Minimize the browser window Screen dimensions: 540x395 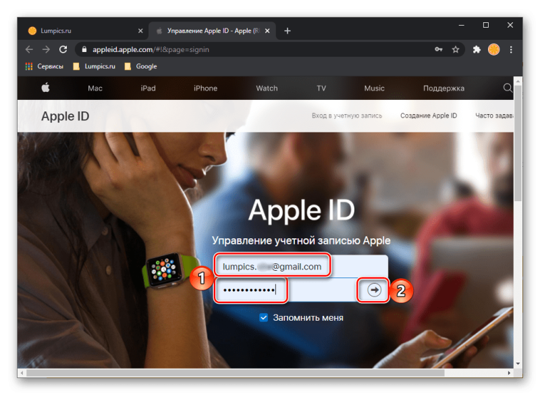coord(462,25)
